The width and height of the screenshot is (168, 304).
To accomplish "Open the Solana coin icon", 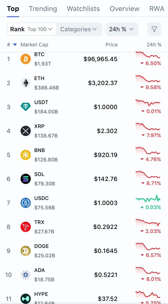I will point(26,179).
